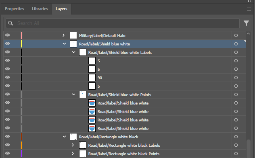Click target circle for Shield blue white Points
Viewport: 255px width, 158px height.
[236, 94]
